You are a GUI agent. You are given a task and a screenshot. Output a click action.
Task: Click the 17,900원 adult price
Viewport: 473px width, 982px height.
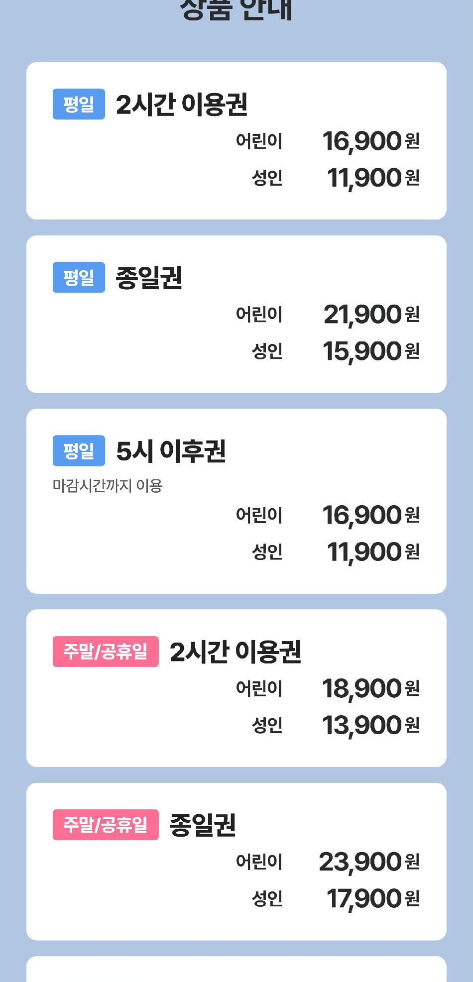click(x=372, y=898)
